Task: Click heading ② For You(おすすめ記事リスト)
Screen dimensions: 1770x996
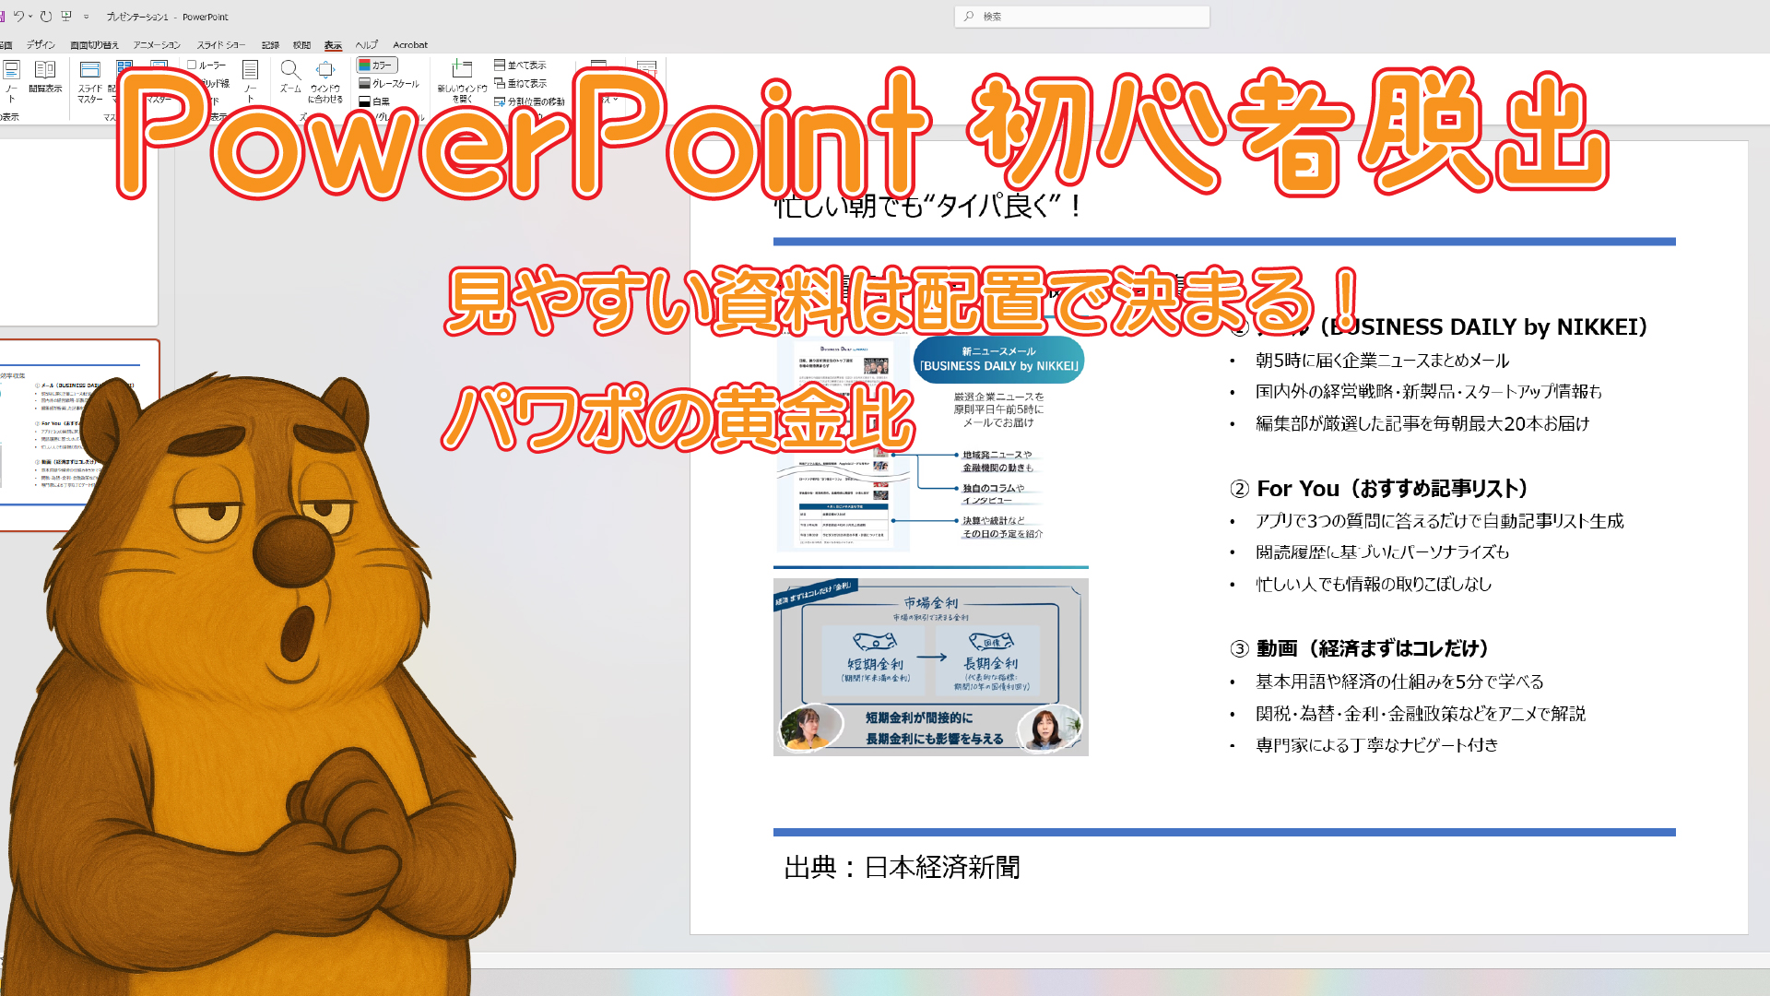Action: pyautogui.click(x=1380, y=489)
